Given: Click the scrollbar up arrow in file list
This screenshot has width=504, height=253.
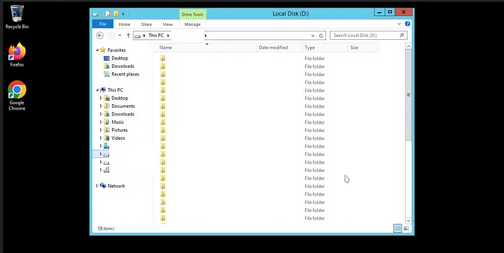Looking at the screenshot, I should pyautogui.click(x=409, y=47).
